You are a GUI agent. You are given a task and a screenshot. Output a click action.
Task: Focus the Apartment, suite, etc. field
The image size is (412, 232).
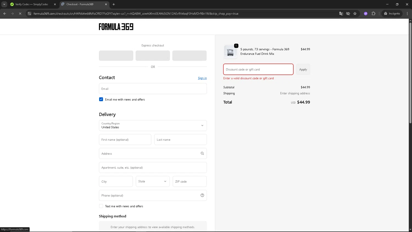(x=153, y=167)
